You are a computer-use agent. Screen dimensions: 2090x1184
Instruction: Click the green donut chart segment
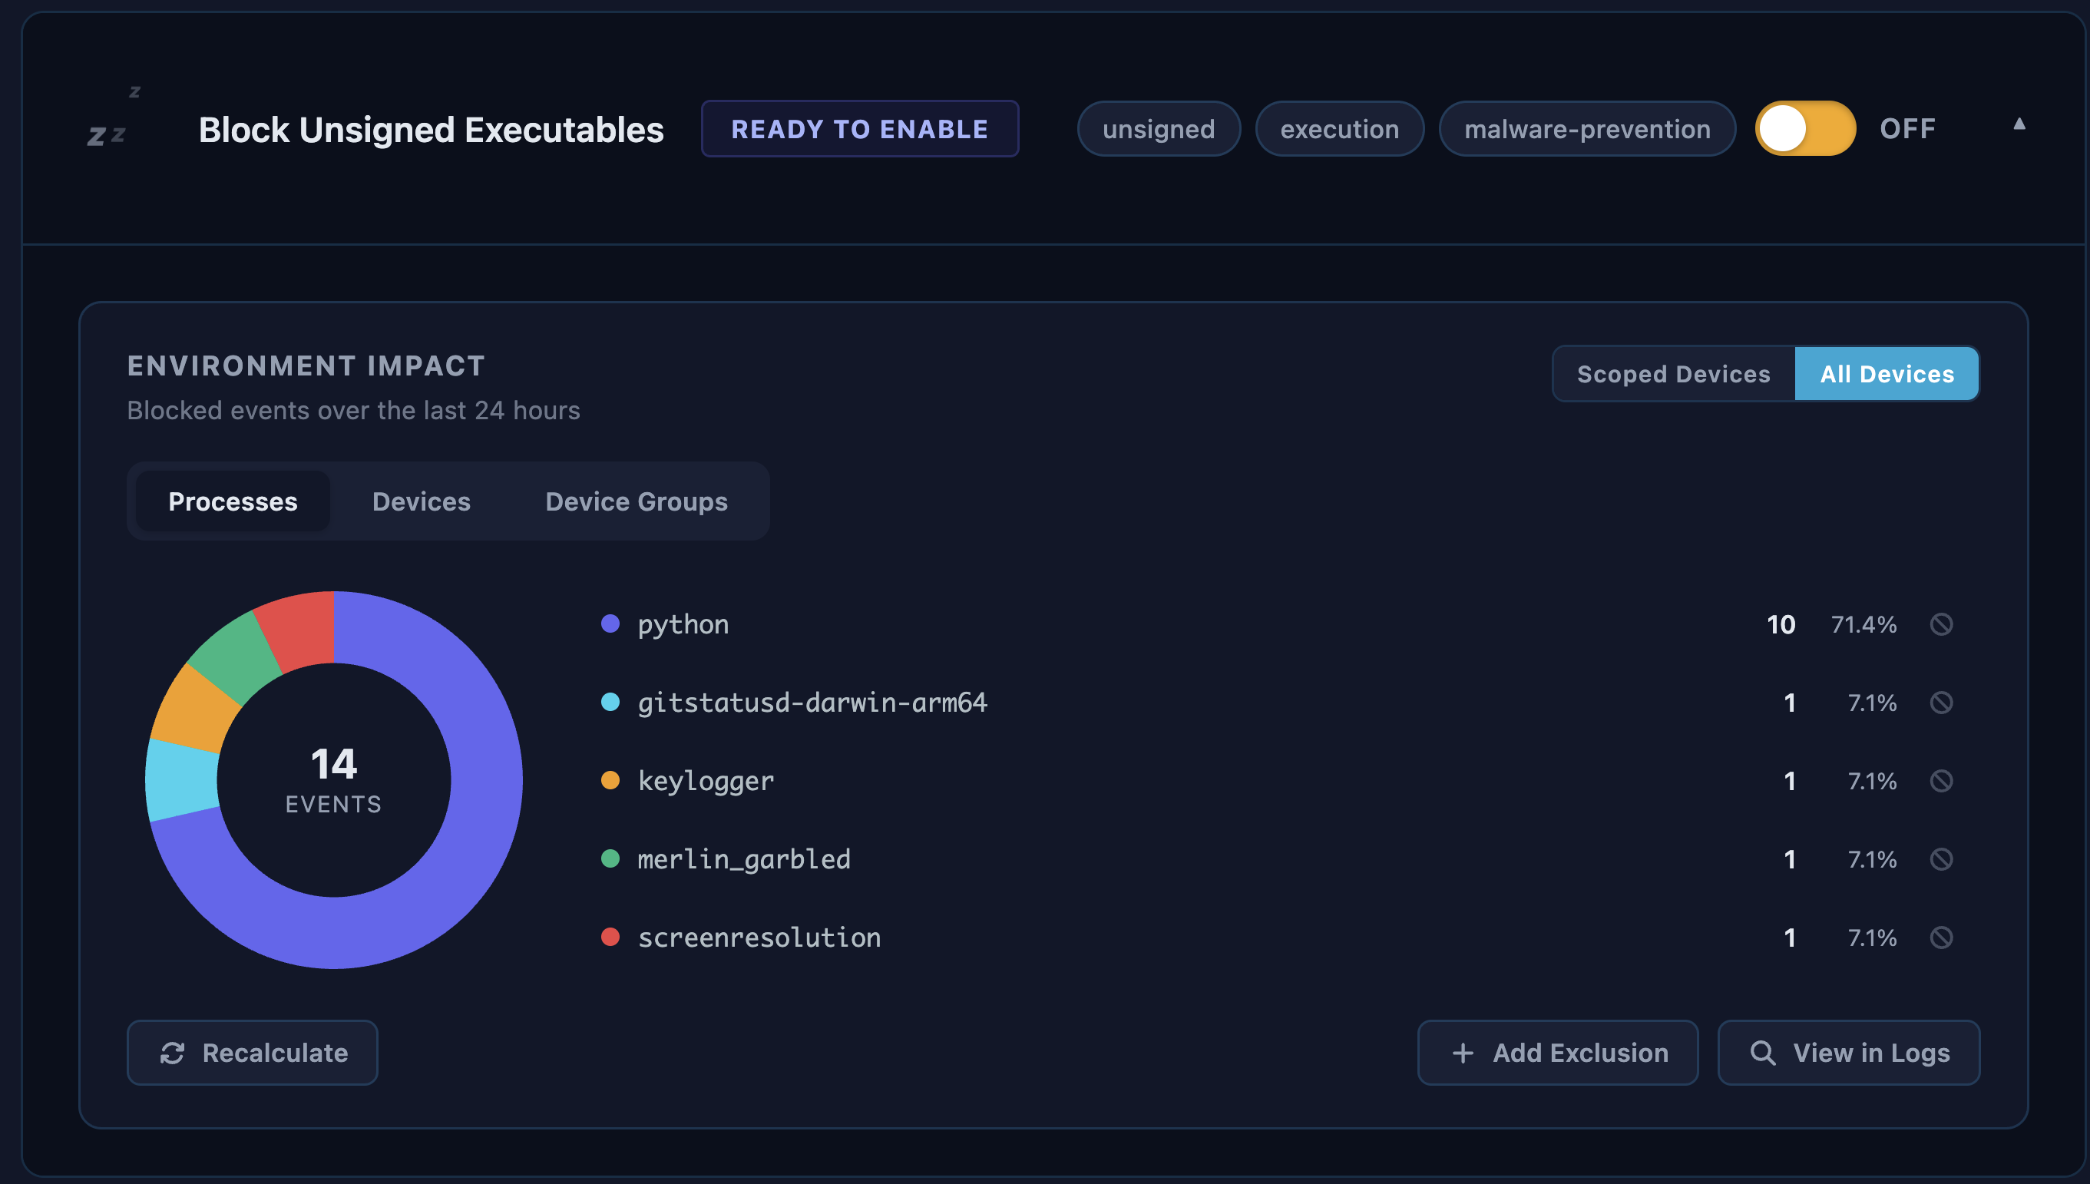coord(236,657)
